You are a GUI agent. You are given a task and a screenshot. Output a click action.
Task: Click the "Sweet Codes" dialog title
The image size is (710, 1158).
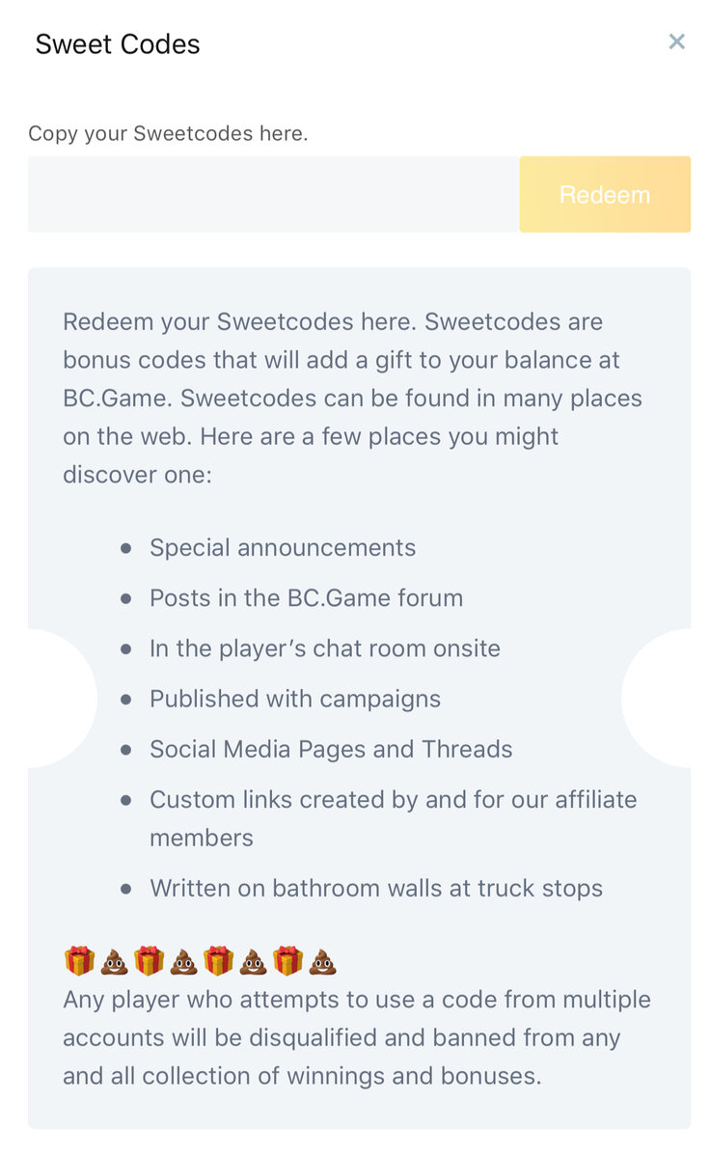tap(118, 44)
